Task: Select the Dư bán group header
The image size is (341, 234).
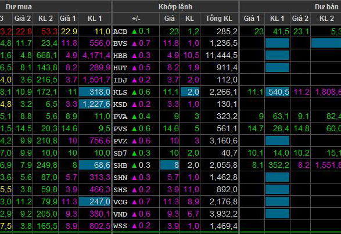Action: [326, 7]
